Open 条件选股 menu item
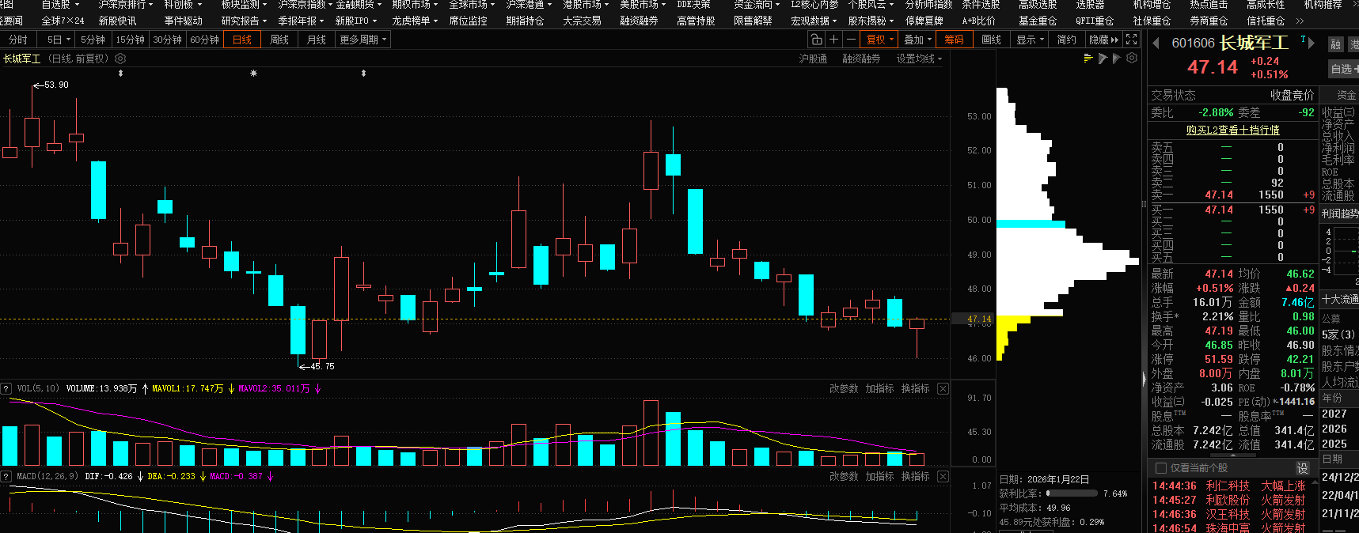The width and height of the screenshot is (1359, 533). pos(981,5)
